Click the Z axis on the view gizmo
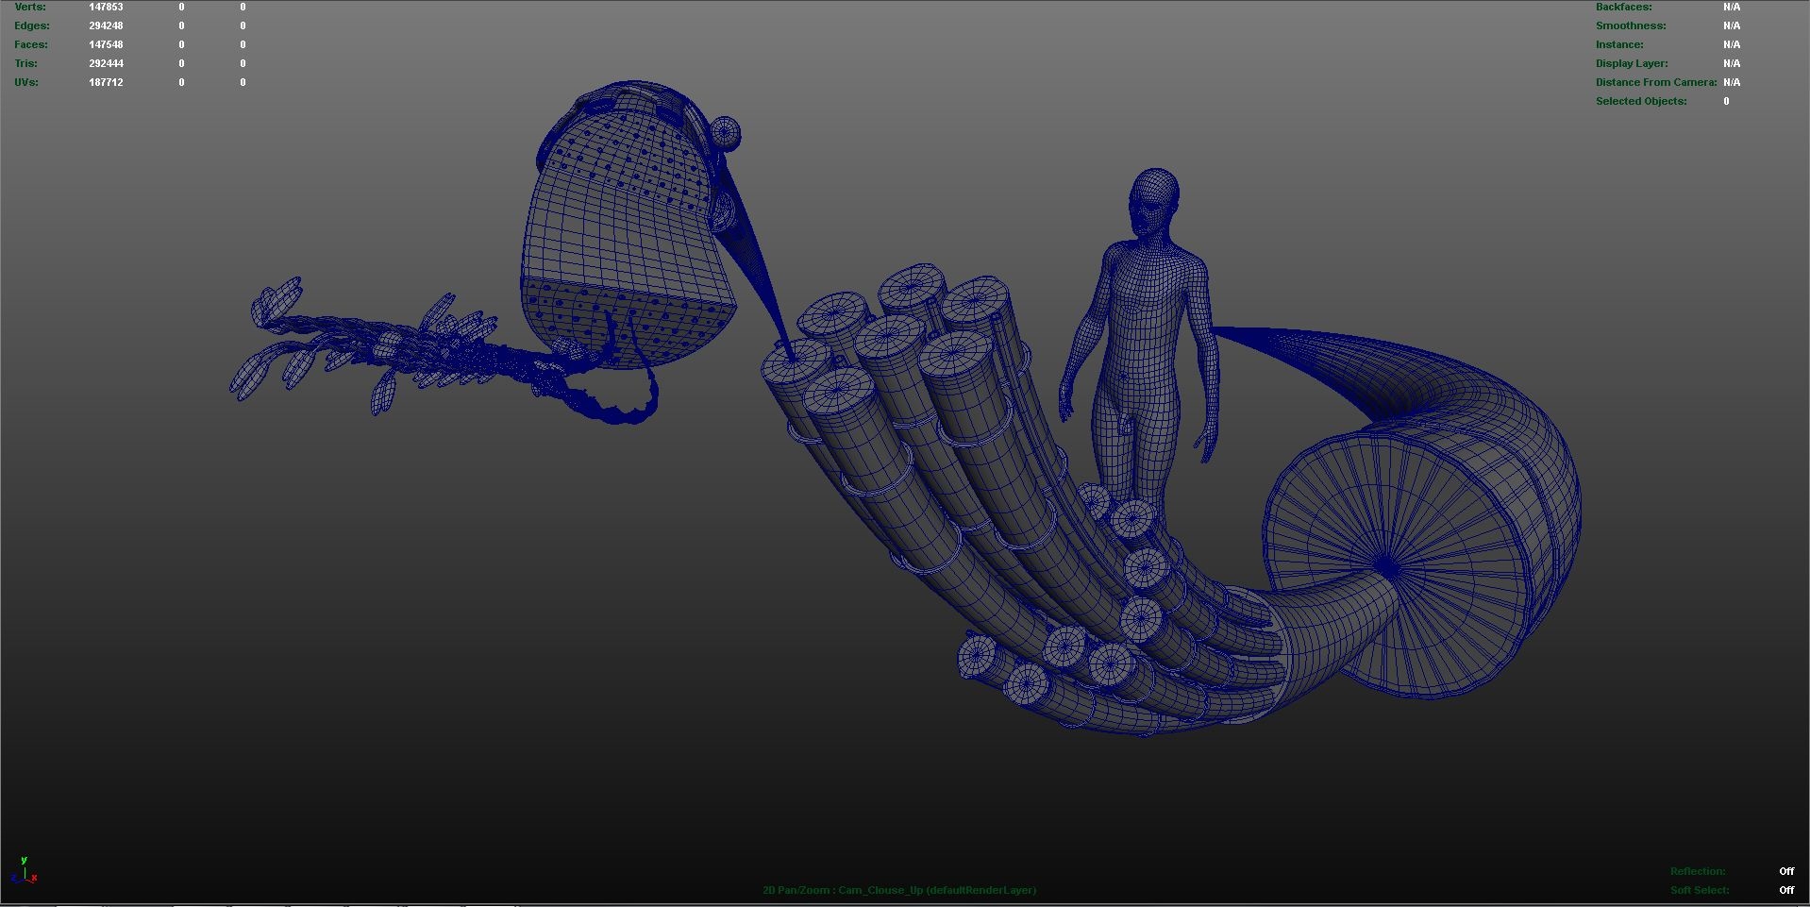 (x=14, y=878)
